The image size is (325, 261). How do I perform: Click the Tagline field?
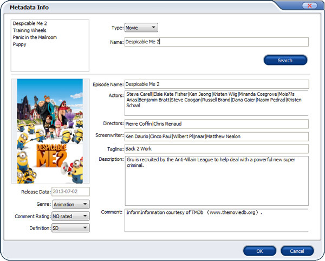[x=217, y=148]
